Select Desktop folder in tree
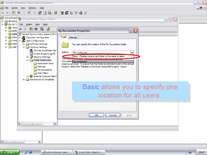 pyautogui.click(x=41, y=67)
